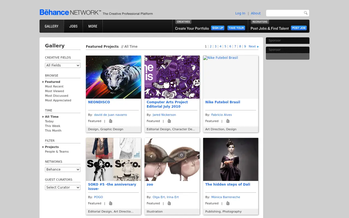
Task: View author Irina Ert
Action: 173,197
